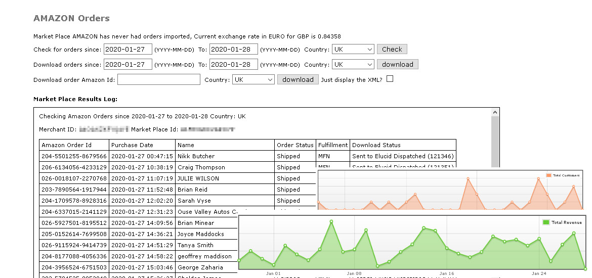This screenshot has height=278, width=592.
Task: Click the Jan 08 axis label on revenue chart
Action: [354, 273]
